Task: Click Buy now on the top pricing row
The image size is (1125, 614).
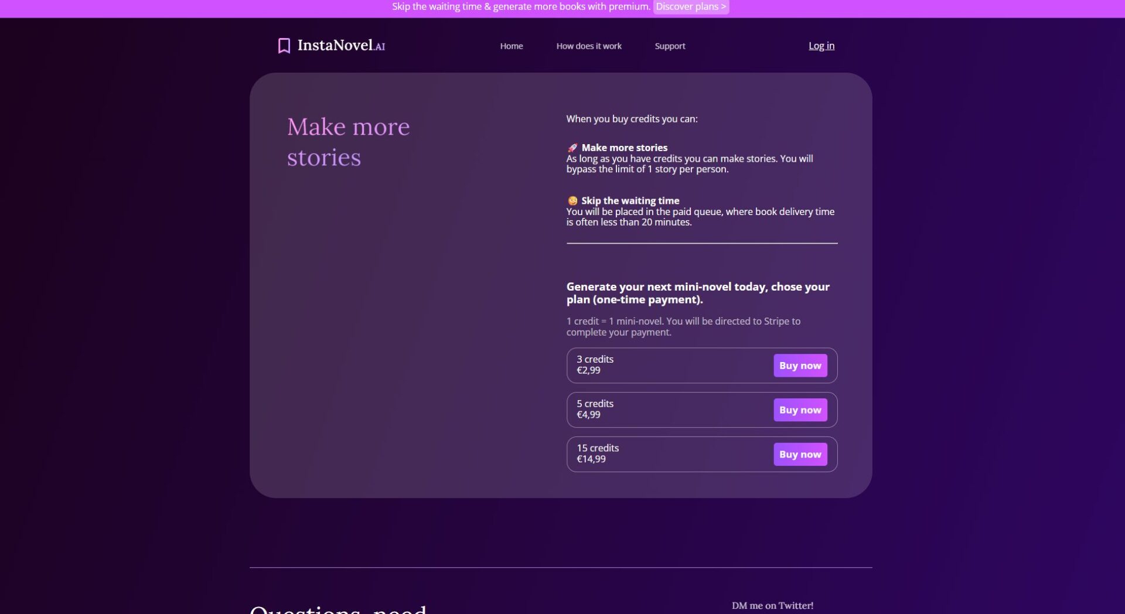Action: [x=800, y=365]
